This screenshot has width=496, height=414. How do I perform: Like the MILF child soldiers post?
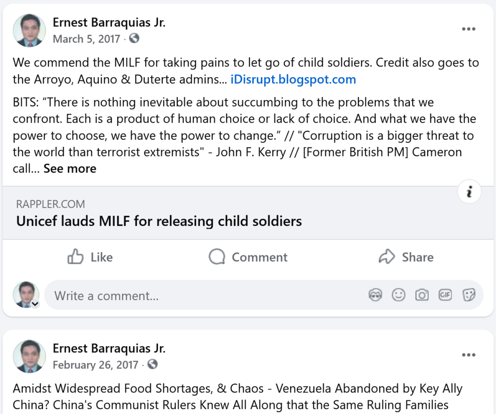pos(90,257)
